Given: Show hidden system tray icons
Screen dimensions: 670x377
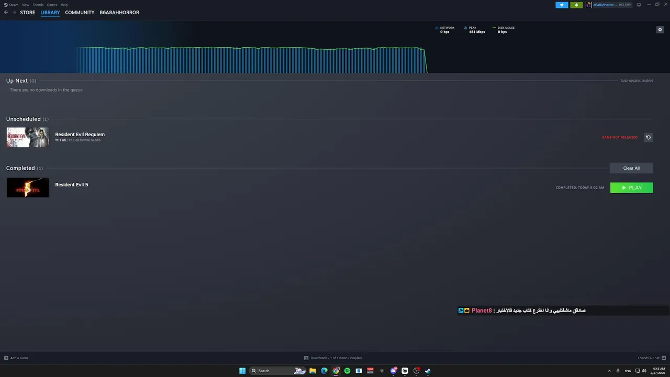Looking at the screenshot, I should pos(609,371).
